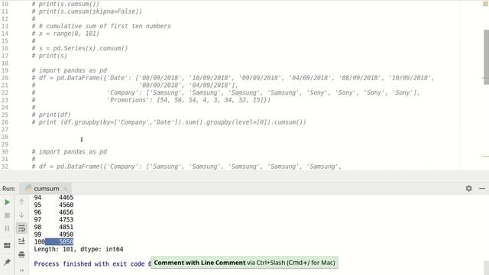This screenshot has height=275, width=489.
Task: Click the 'Run:' panel label
Action: coord(8,189)
